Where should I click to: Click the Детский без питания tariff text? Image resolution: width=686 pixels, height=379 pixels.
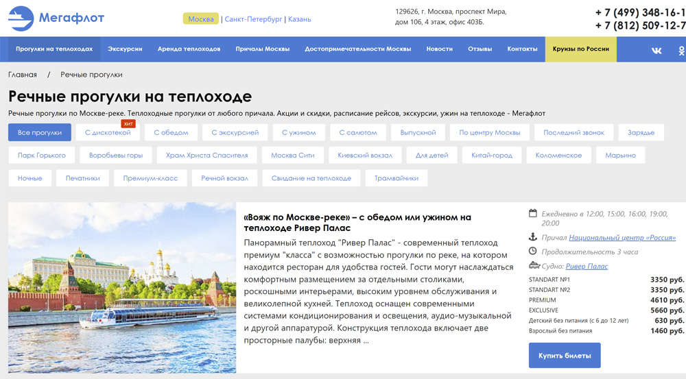coord(579,321)
